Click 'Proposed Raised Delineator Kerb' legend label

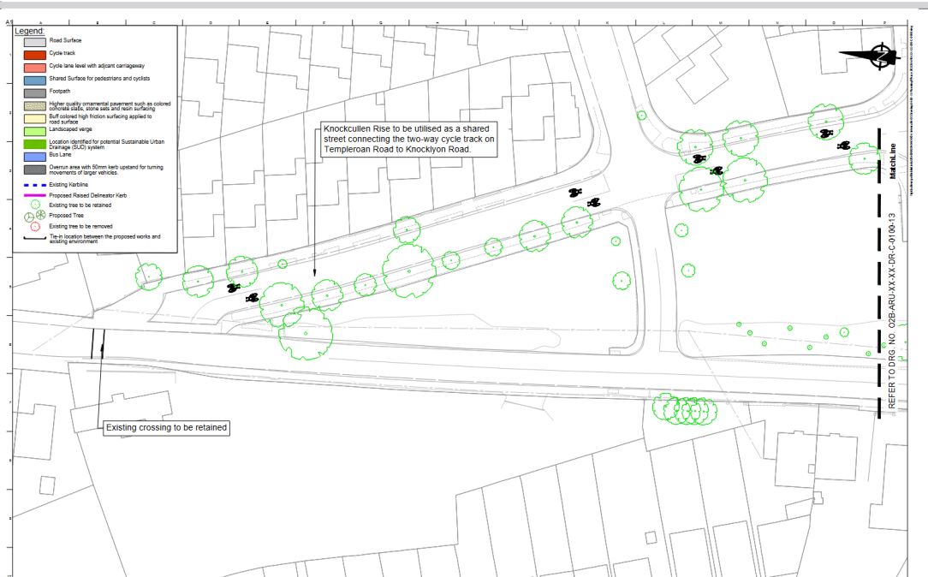(87, 195)
